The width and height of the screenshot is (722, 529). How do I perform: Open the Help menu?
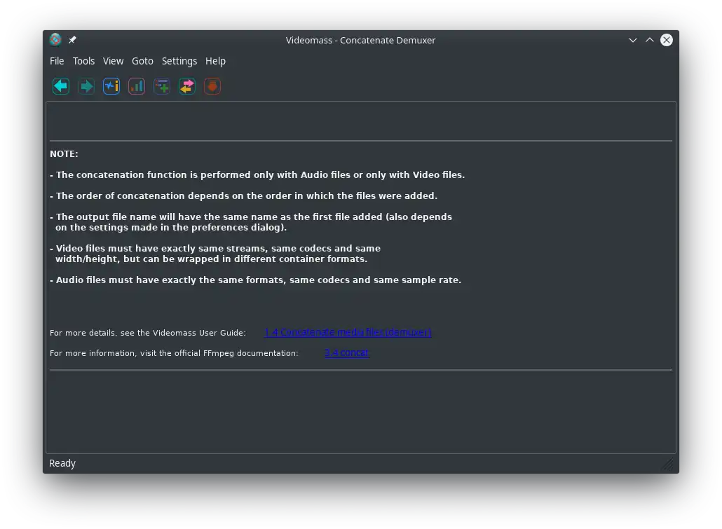point(215,61)
